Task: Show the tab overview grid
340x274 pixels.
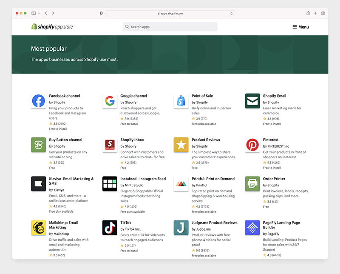Action: coord(323,13)
